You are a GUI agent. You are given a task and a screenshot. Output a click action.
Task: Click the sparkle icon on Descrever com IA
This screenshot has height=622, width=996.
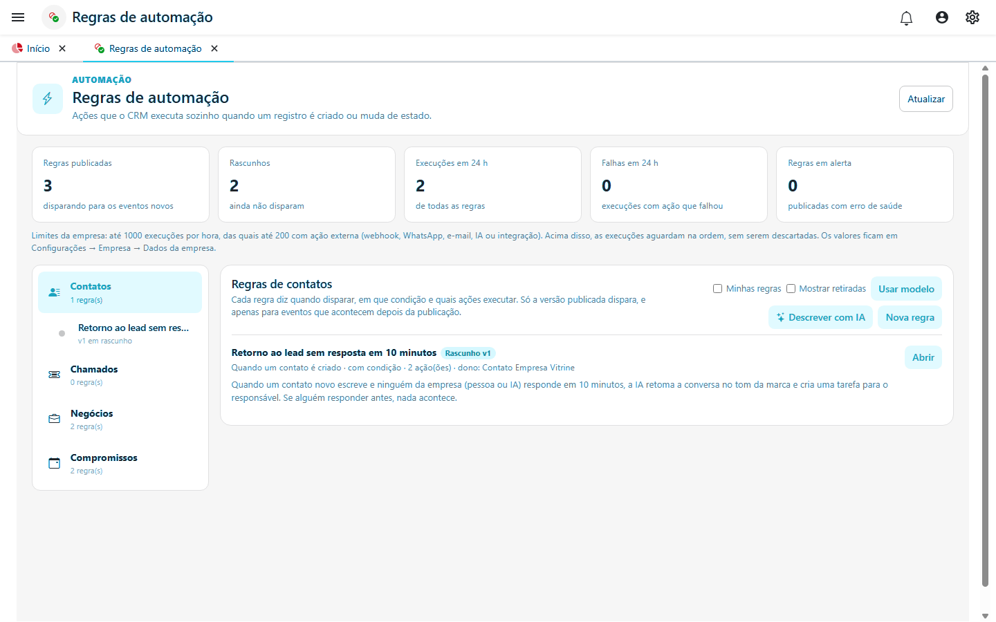(780, 317)
